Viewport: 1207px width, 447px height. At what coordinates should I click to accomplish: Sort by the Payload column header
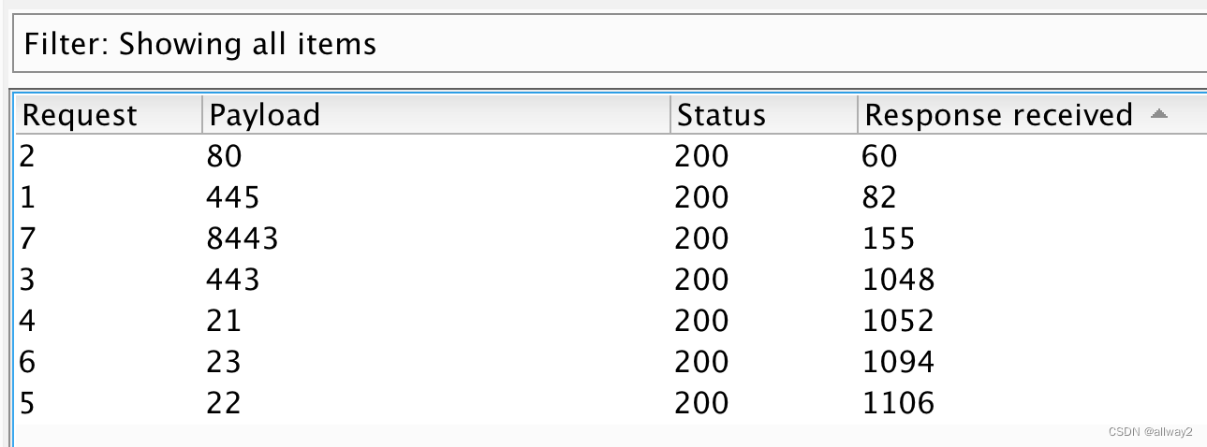click(x=436, y=115)
